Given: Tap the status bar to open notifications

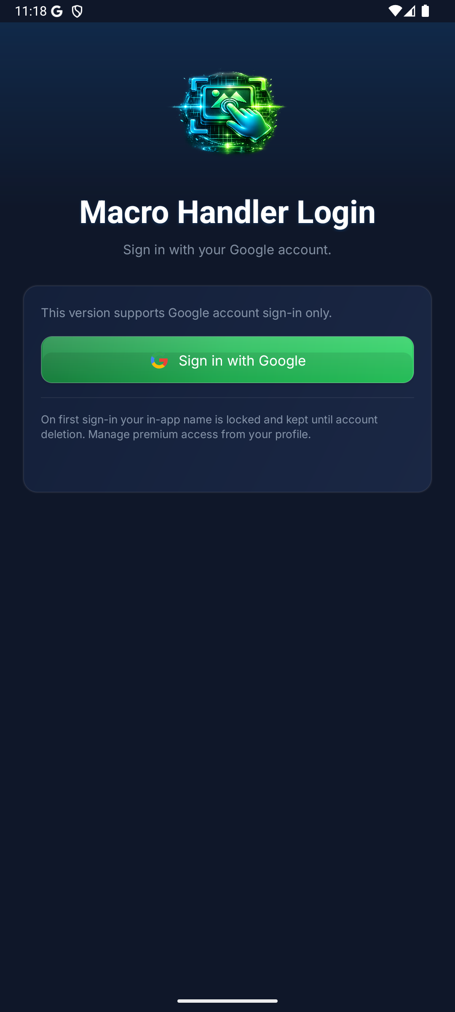Looking at the screenshot, I should tap(227, 11).
